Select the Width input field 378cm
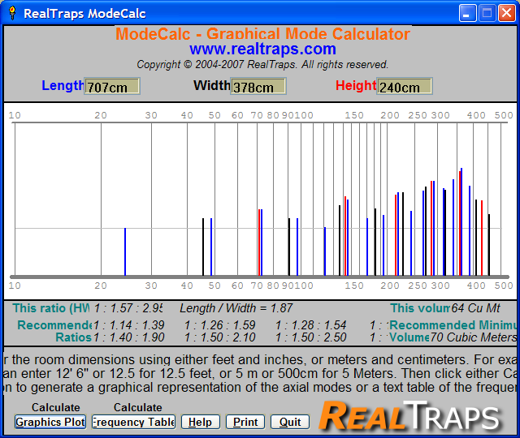 coord(258,87)
